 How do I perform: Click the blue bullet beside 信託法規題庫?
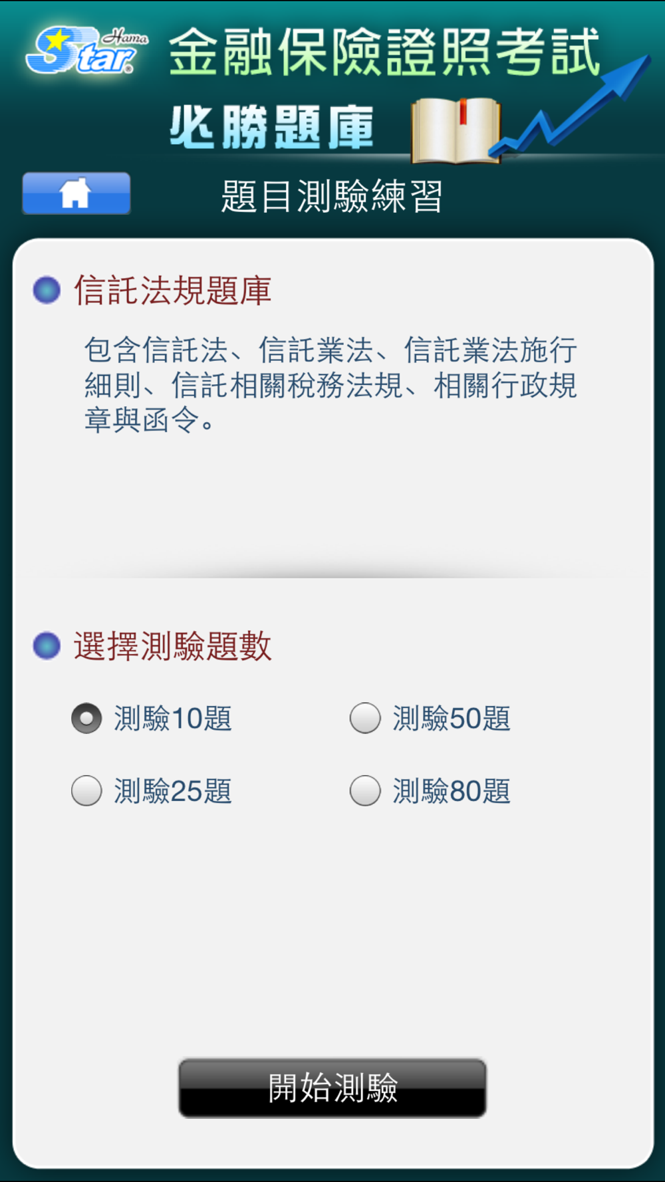click(47, 291)
